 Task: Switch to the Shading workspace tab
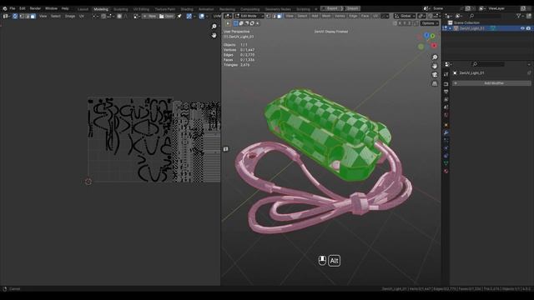click(x=187, y=9)
